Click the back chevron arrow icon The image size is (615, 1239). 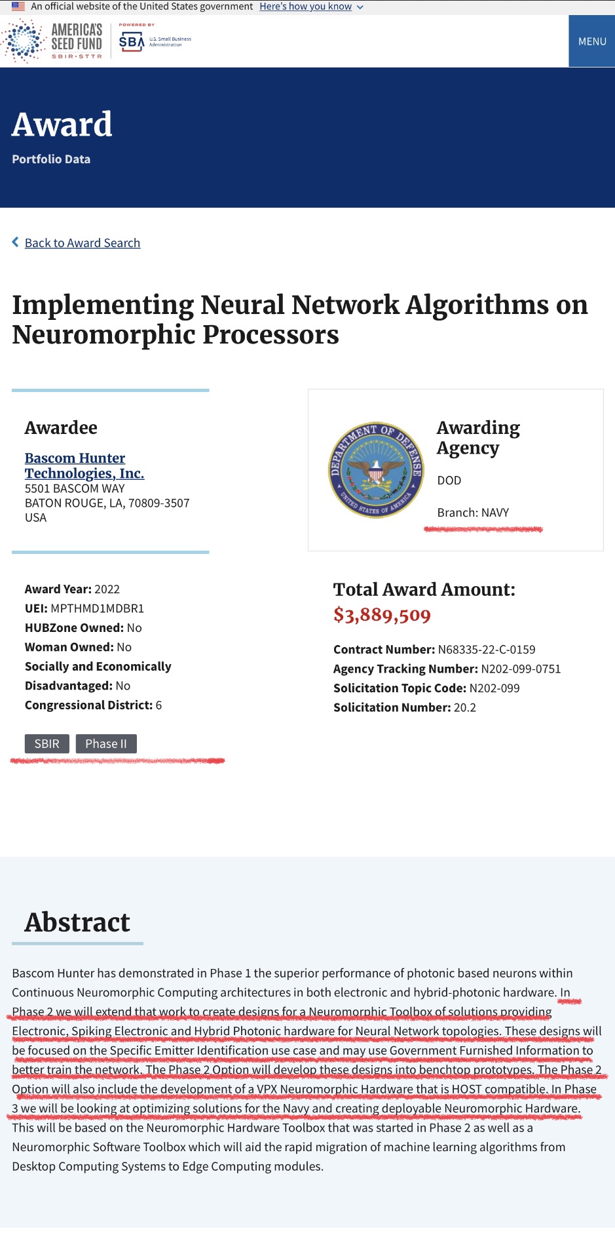[x=15, y=243]
